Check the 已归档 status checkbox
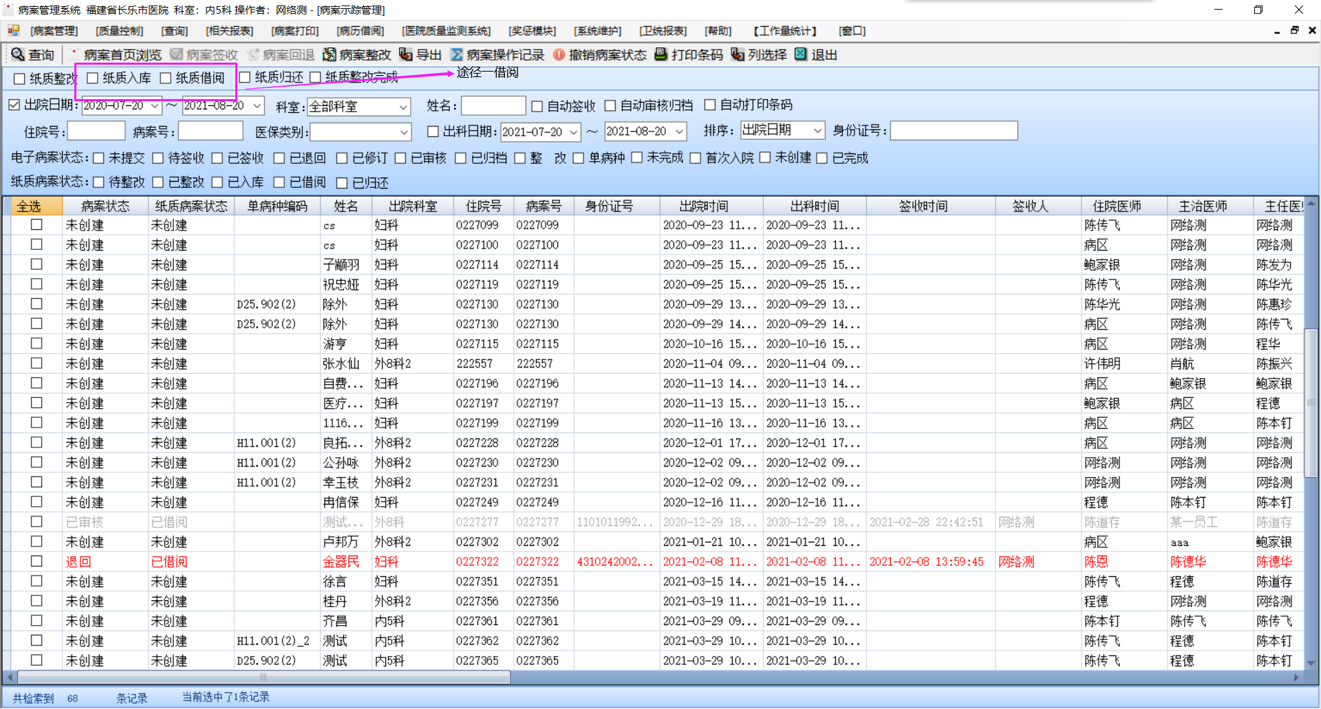Screen dimensions: 1321x709 pos(461,158)
